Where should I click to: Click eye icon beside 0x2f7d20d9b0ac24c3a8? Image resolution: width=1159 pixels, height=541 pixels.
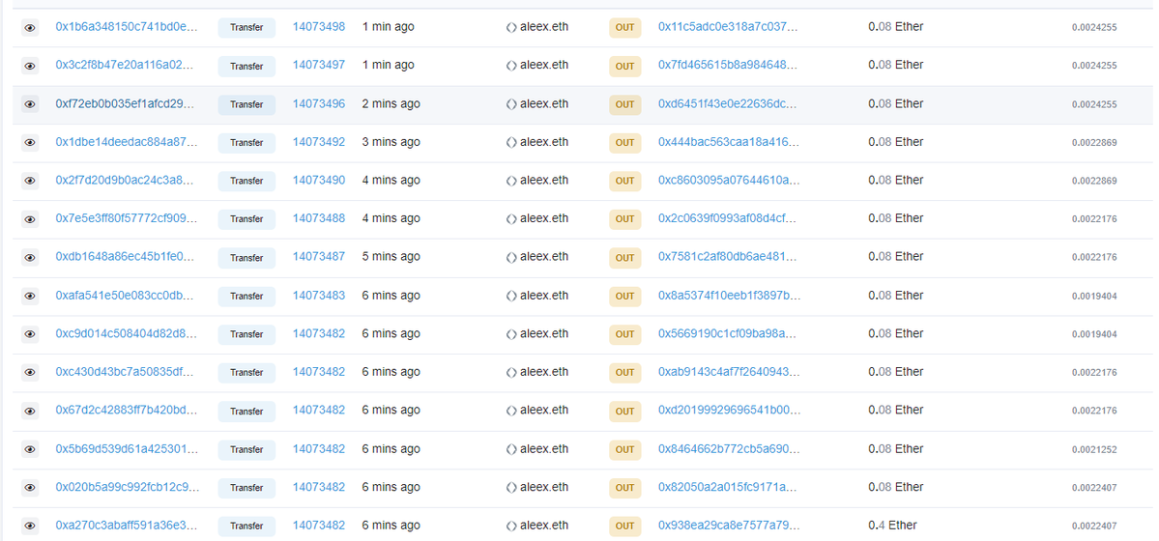[30, 181]
